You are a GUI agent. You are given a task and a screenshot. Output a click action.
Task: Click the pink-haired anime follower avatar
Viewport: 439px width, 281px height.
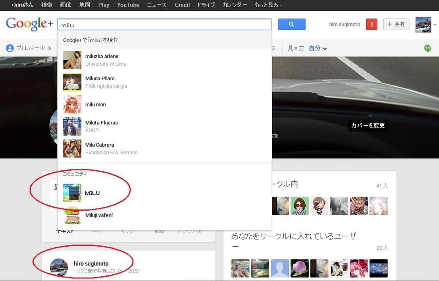(359, 269)
